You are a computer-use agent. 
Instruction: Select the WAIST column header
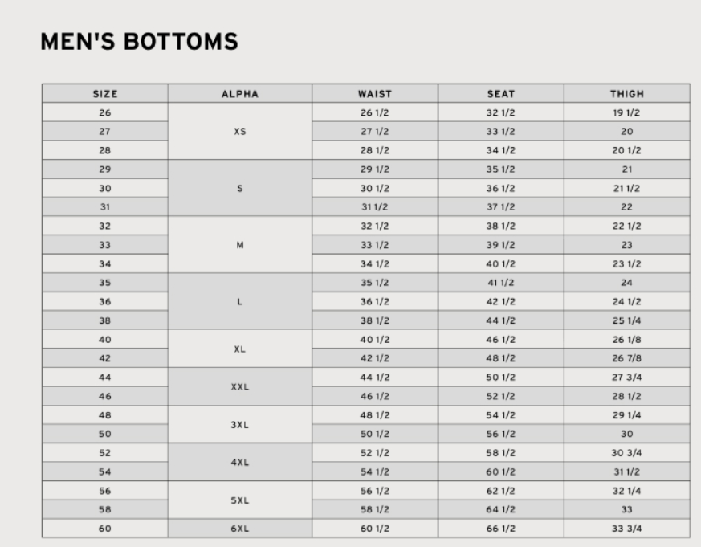[375, 94]
